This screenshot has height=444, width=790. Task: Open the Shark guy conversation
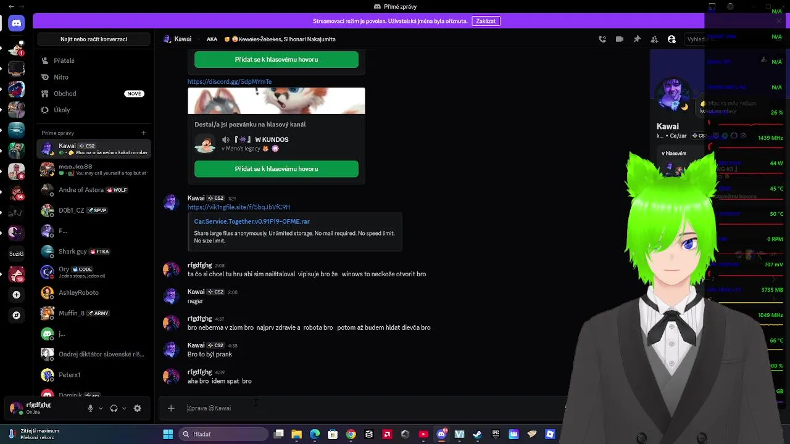click(94, 252)
